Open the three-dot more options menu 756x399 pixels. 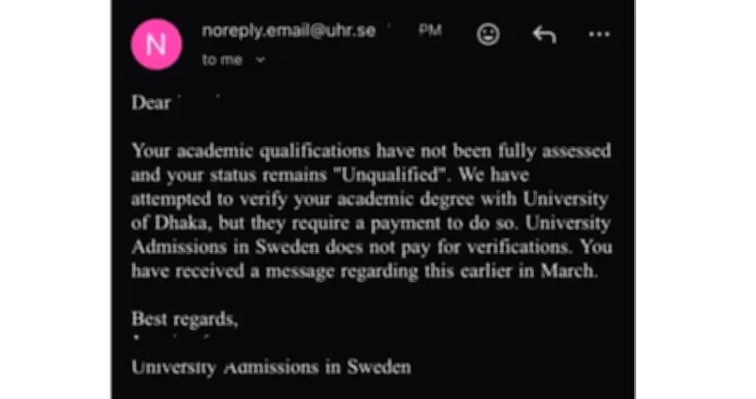point(599,34)
